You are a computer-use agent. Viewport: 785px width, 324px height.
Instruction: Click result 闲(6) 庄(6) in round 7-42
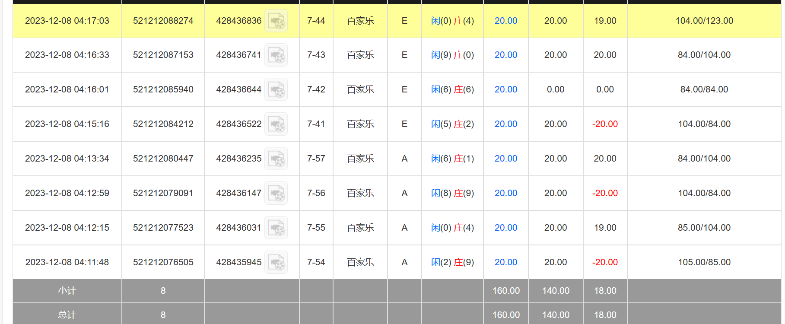(x=452, y=89)
